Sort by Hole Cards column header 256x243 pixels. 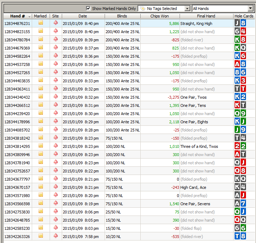click(244, 16)
